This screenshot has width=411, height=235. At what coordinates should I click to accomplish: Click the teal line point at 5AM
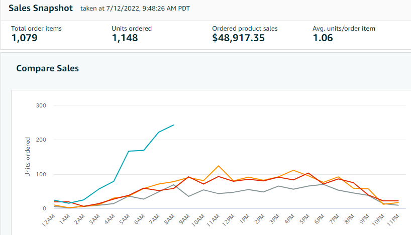point(129,151)
